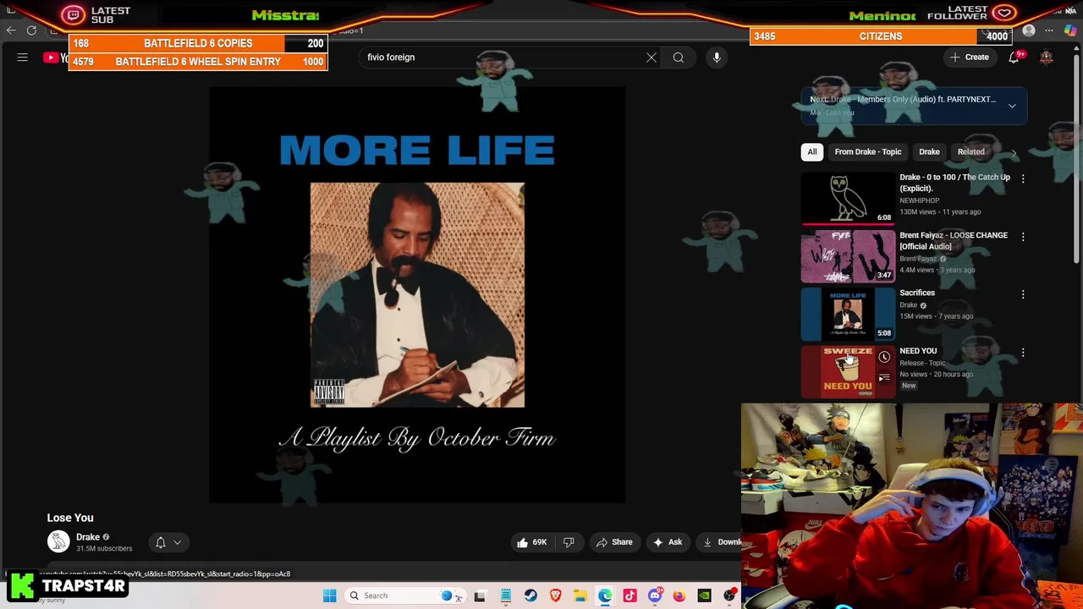The image size is (1083, 609).
Task: Select the 'From Drake - Topic' chip
Action: pos(868,152)
